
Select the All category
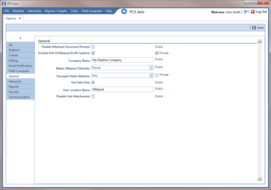(x=20, y=45)
